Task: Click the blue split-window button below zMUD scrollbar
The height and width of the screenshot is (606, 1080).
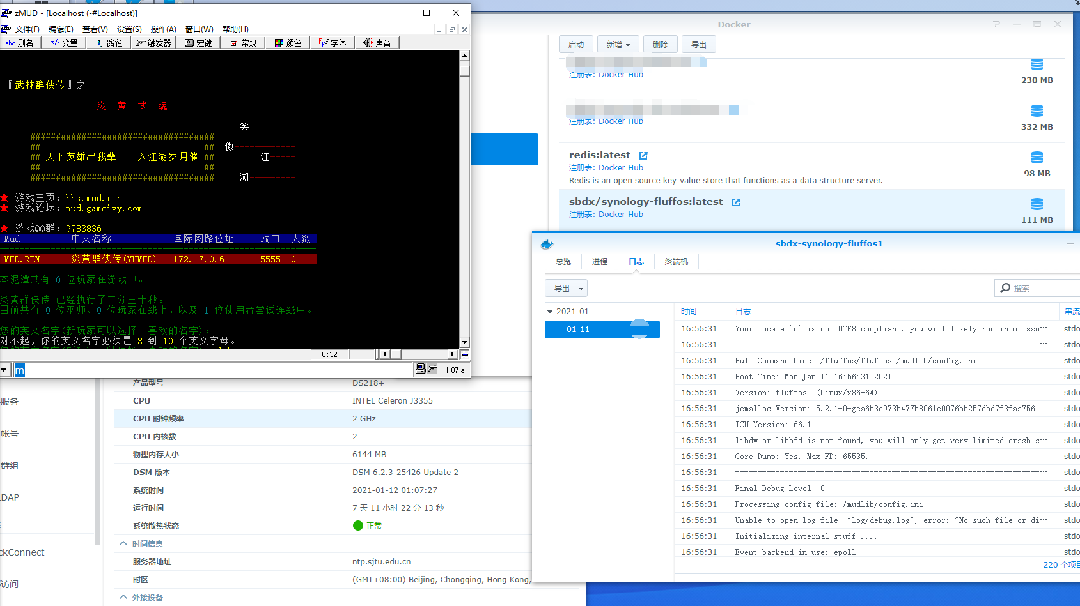Action: [466, 354]
